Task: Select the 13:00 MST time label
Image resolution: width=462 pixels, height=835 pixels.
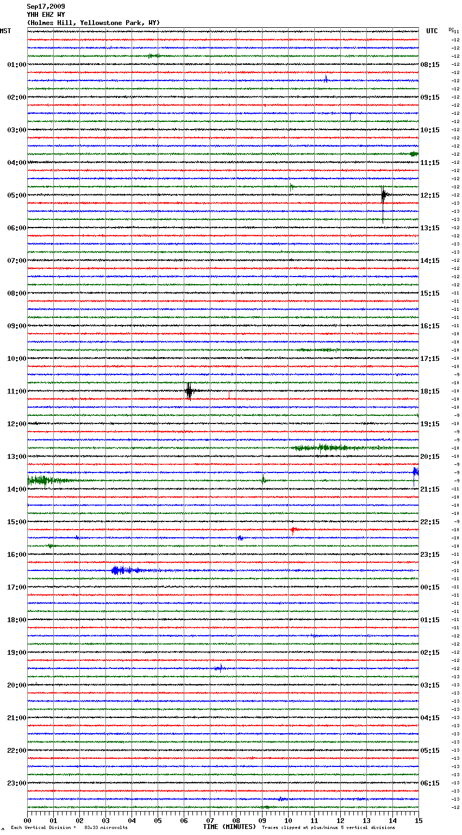Action: (17, 457)
